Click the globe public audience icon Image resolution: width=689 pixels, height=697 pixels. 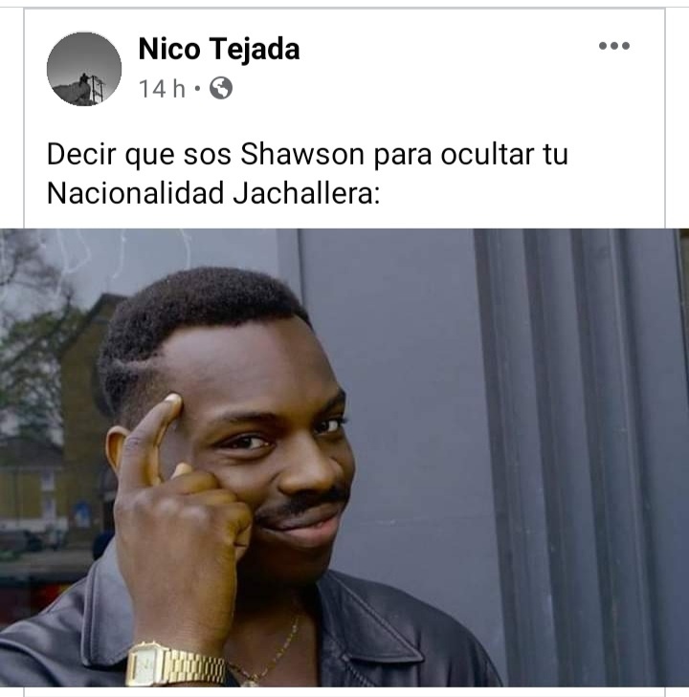click(221, 88)
